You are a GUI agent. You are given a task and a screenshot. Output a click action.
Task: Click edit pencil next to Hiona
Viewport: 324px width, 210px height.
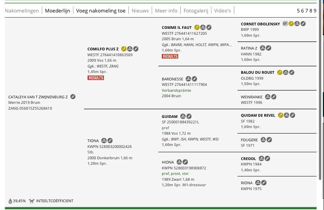[x=185, y=162]
